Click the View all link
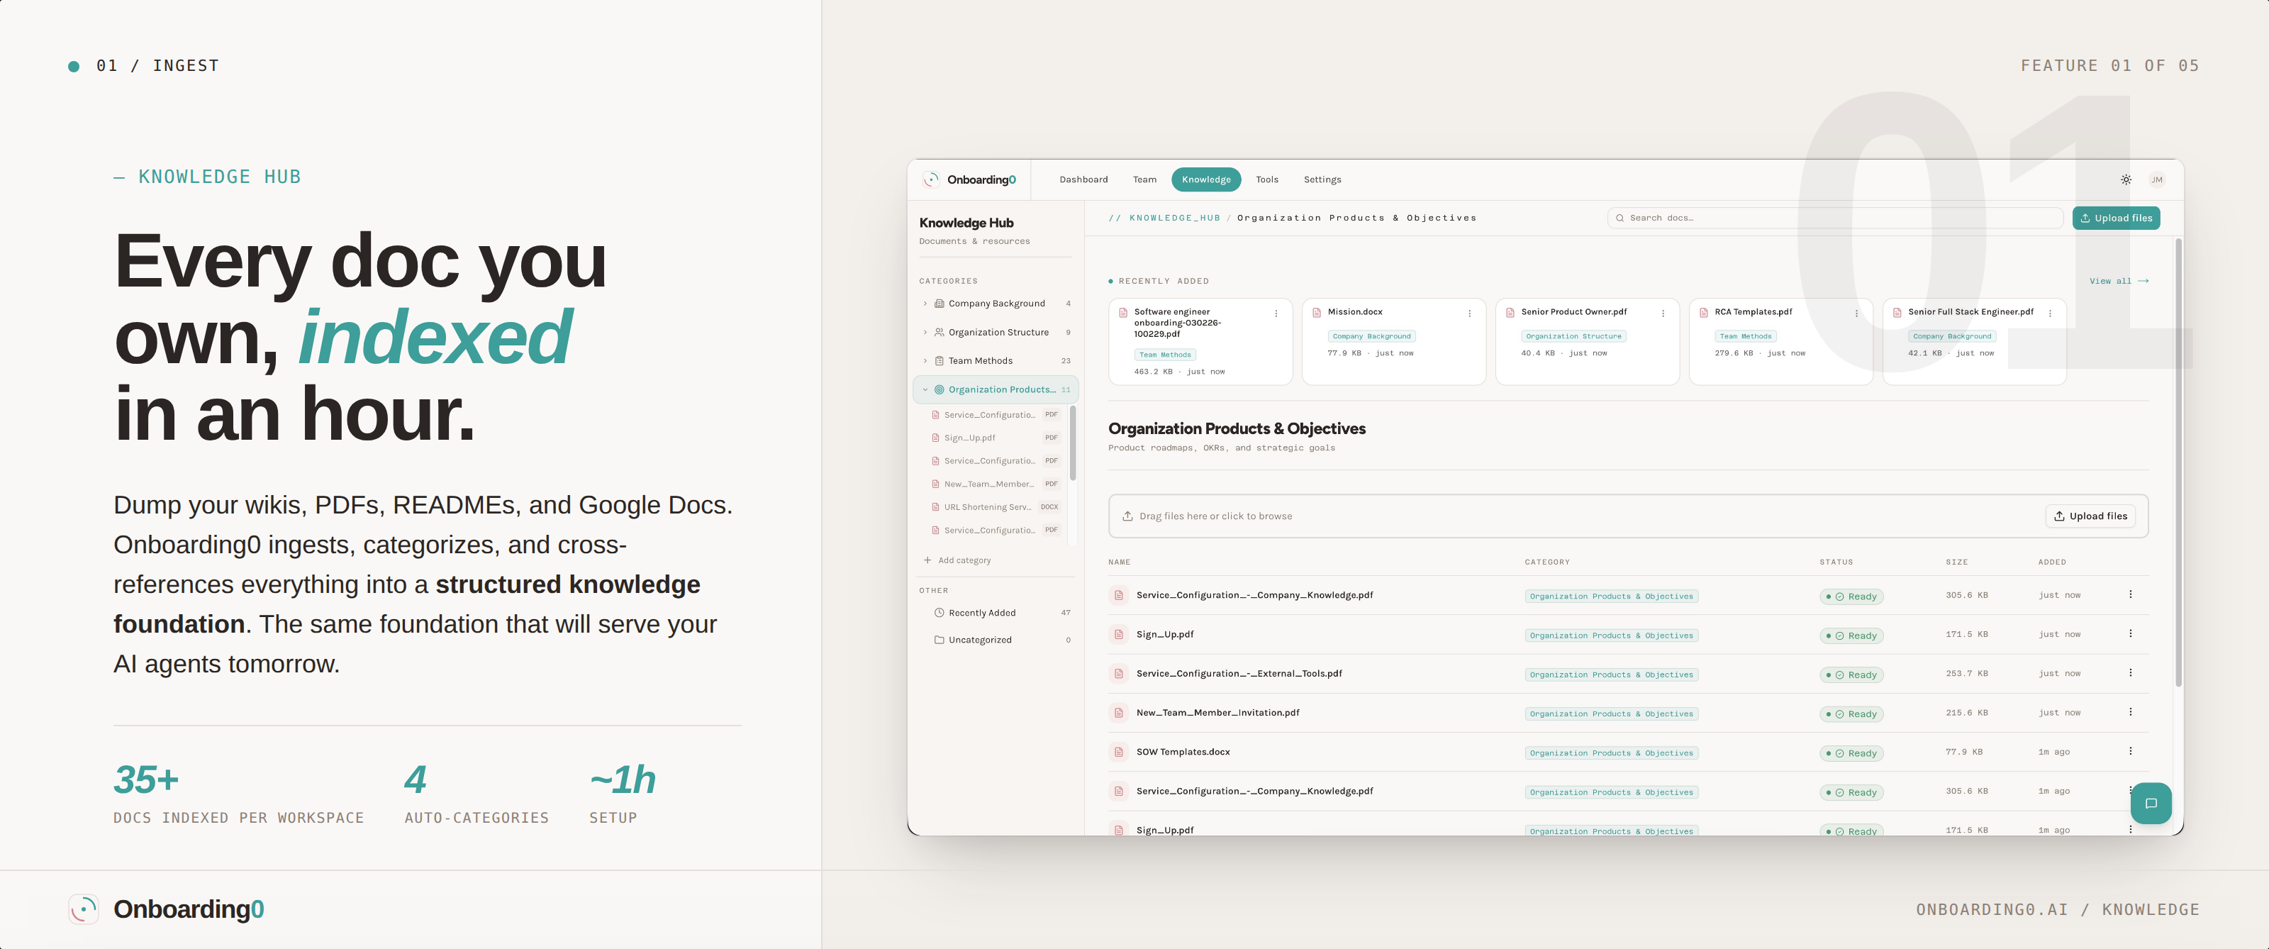 [x=2119, y=280]
